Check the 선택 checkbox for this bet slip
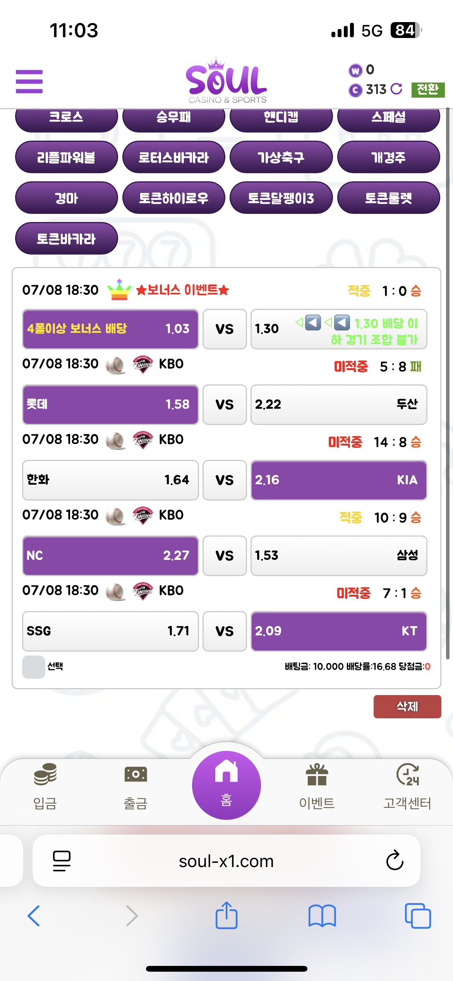 point(34,667)
